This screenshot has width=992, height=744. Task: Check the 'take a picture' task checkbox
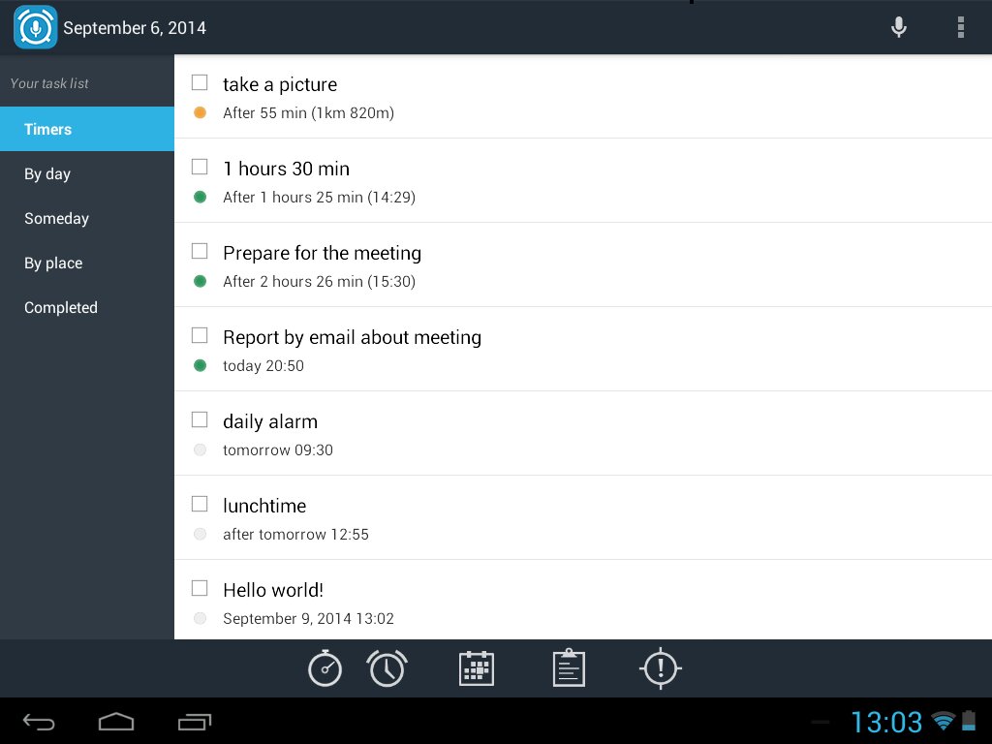coord(200,82)
